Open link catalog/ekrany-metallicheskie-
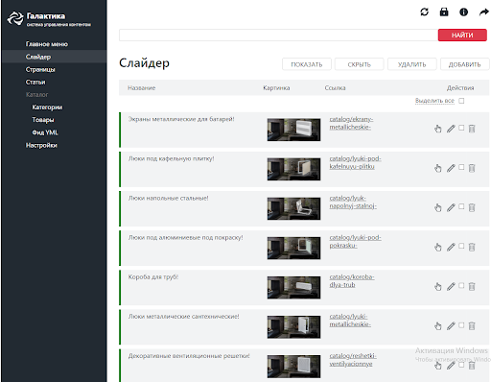Image resolution: width=491 pixels, height=382 pixels. tap(351, 123)
